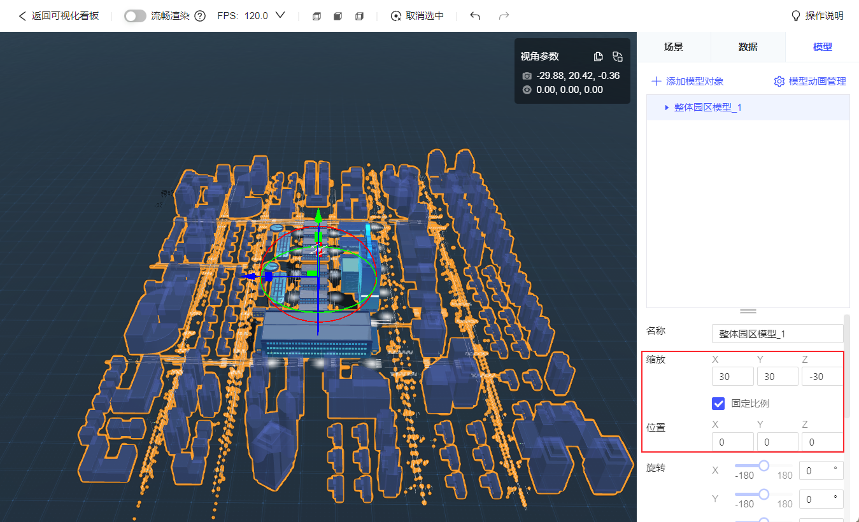Viewport: 859px width, 522px height.
Task: Toggle the 流畅渲染 switch
Action: point(135,16)
